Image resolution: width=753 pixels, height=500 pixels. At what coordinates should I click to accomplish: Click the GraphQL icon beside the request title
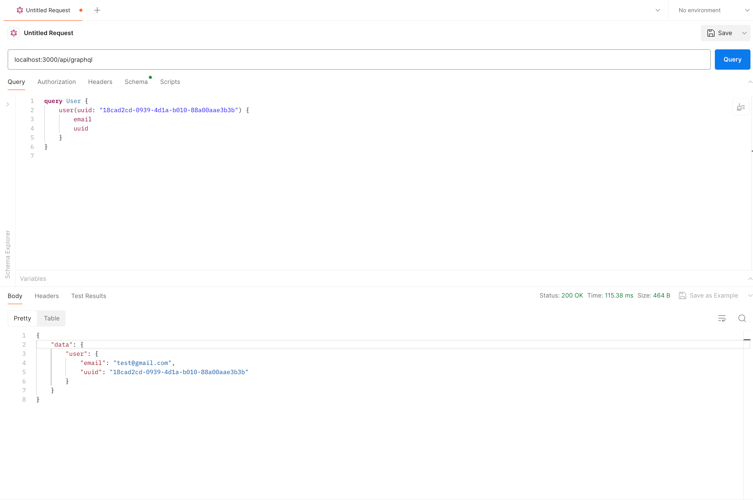pyautogui.click(x=13, y=33)
